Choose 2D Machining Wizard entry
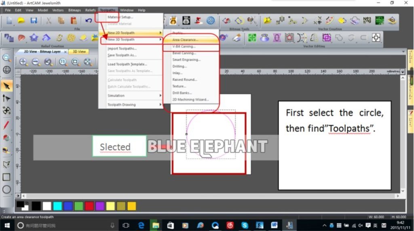 click(x=191, y=100)
